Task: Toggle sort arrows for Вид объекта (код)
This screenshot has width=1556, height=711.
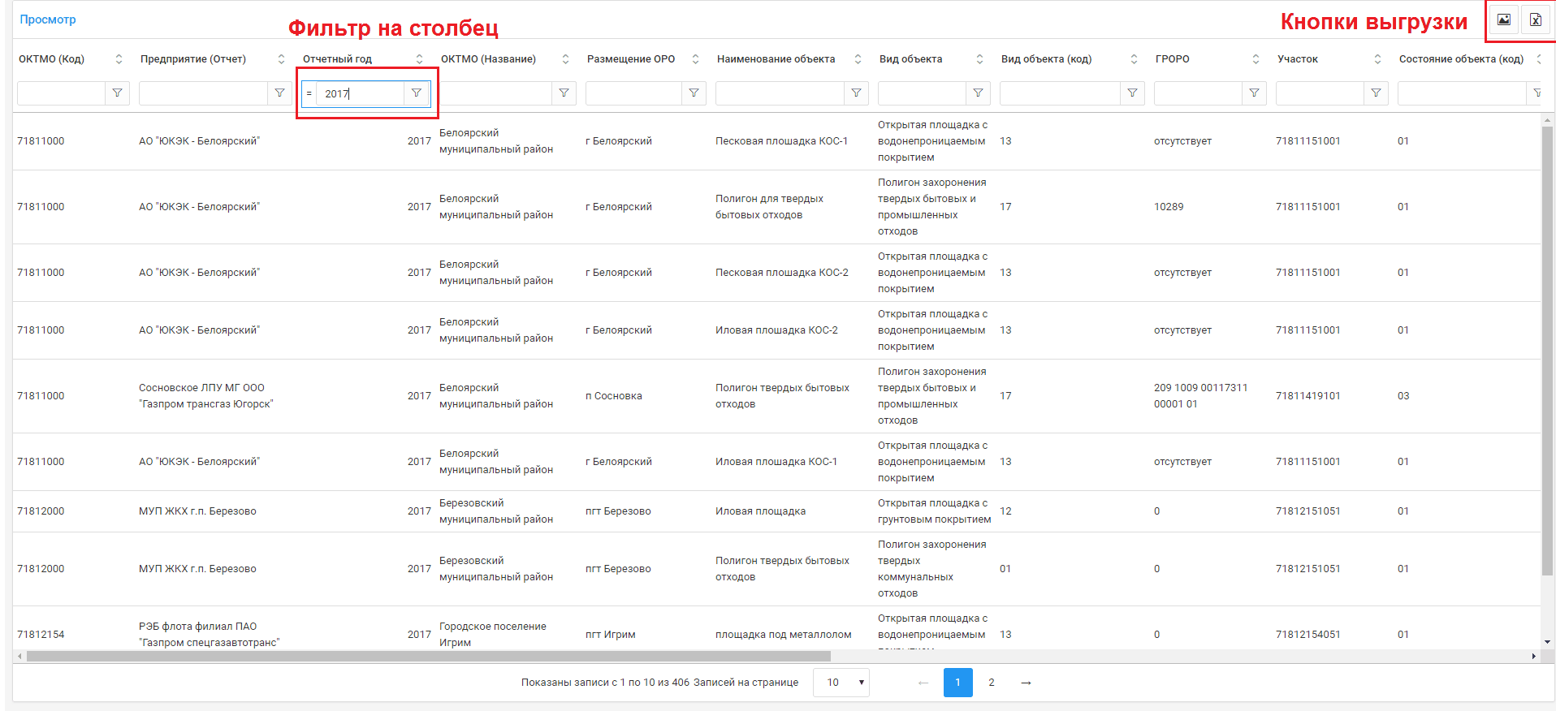Action: coord(1134,59)
